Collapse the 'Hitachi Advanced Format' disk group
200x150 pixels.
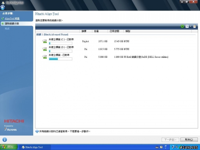tap(52, 35)
